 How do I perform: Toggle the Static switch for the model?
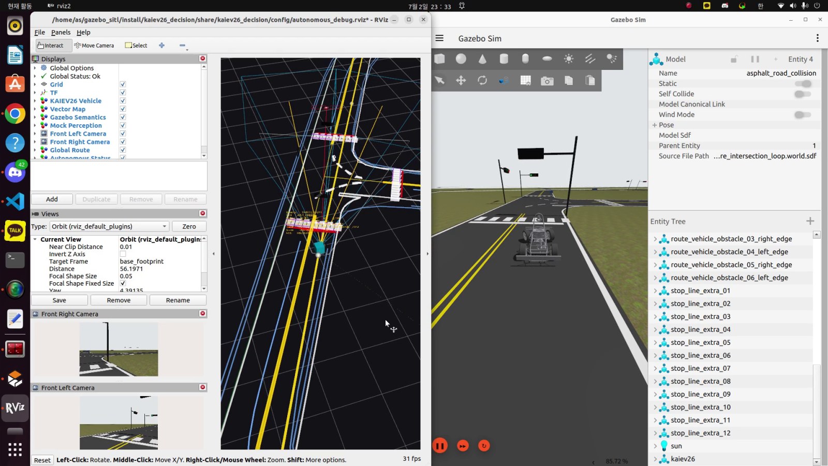pyautogui.click(x=803, y=84)
